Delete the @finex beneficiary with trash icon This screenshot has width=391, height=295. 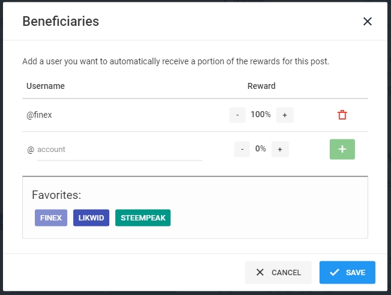[x=342, y=115]
